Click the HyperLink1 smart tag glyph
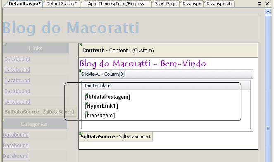The width and height of the screenshot is (274, 162). click(x=86, y=104)
